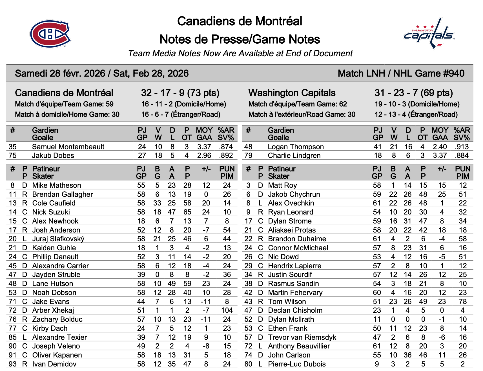Select Alex Ovechkin in Capitals roster

pos(291,203)
